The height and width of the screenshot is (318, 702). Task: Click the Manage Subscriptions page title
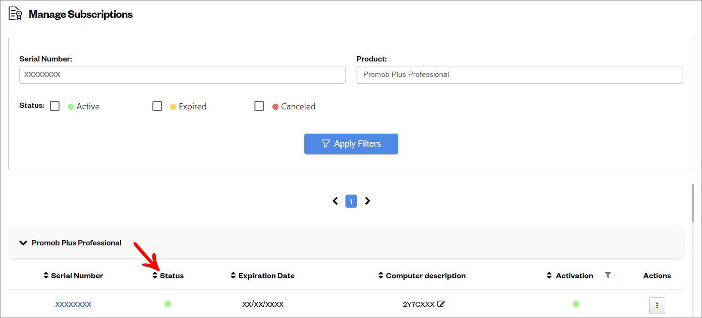81,15
